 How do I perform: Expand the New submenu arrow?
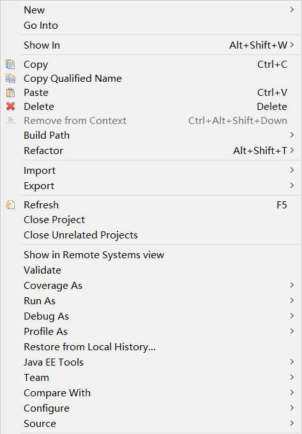click(x=292, y=10)
